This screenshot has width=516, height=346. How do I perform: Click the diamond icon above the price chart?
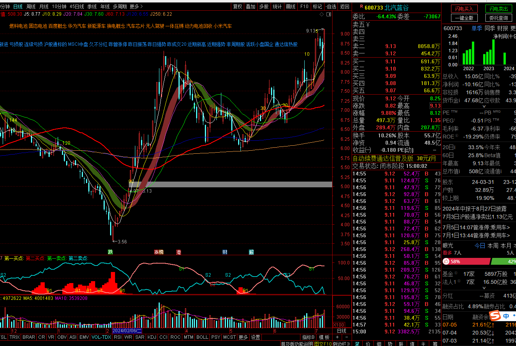tap(322, 14)
